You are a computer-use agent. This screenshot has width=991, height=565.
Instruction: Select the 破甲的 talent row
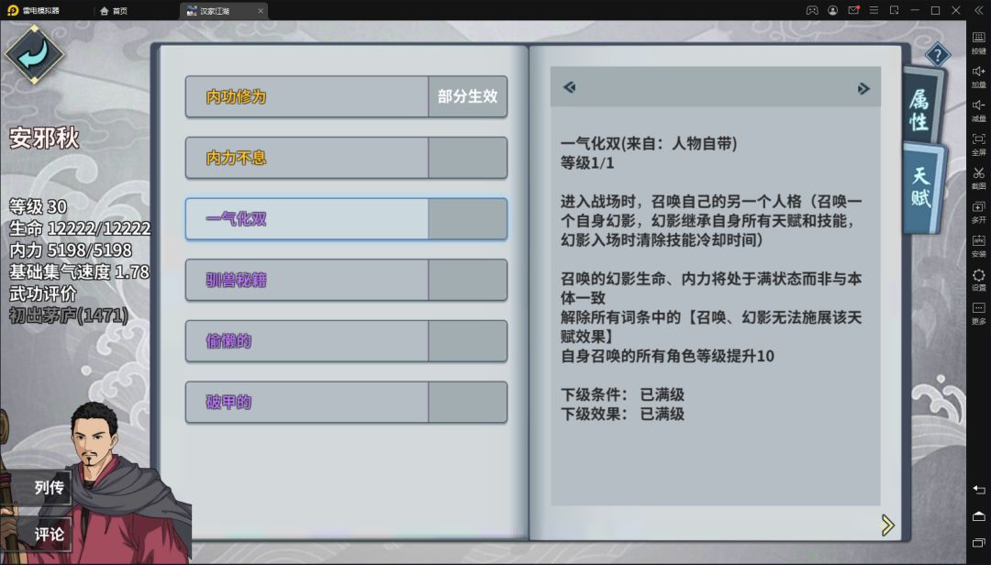[346, 402]
